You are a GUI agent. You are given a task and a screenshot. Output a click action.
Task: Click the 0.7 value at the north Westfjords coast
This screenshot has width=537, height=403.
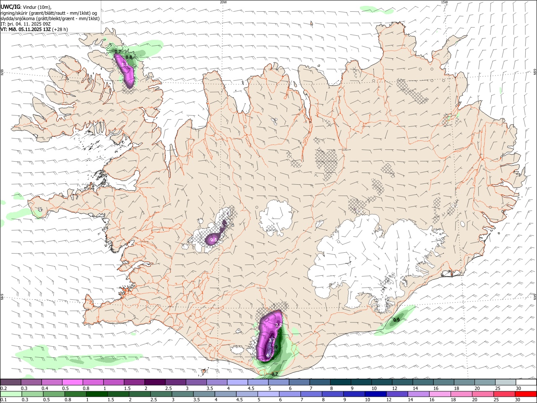pos(118,51)
